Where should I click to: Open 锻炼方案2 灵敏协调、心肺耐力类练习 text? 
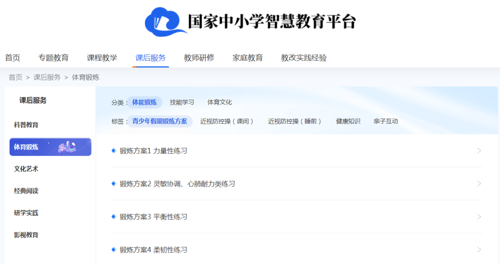[177, 184]
